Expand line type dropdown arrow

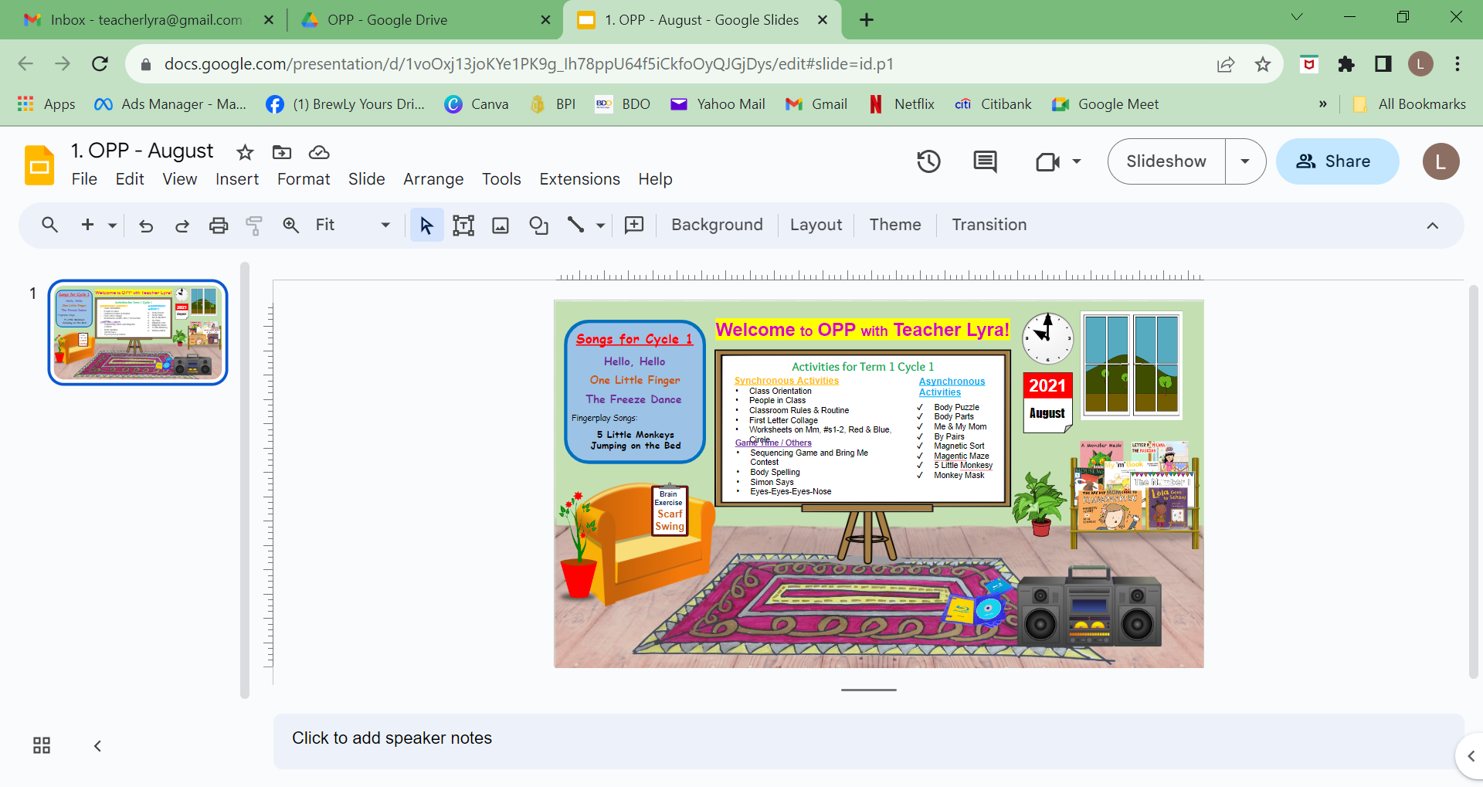point(600,226)
